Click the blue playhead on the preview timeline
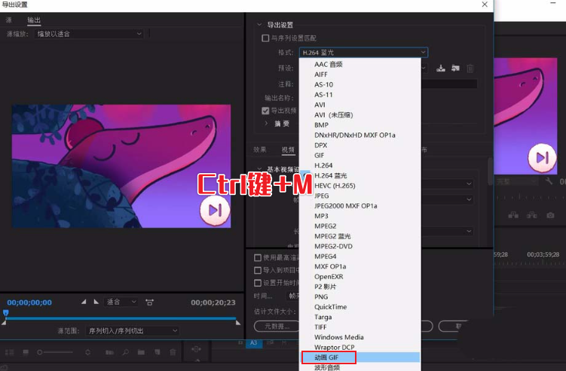Screen dimensions: 566x371 click(5, 313)
